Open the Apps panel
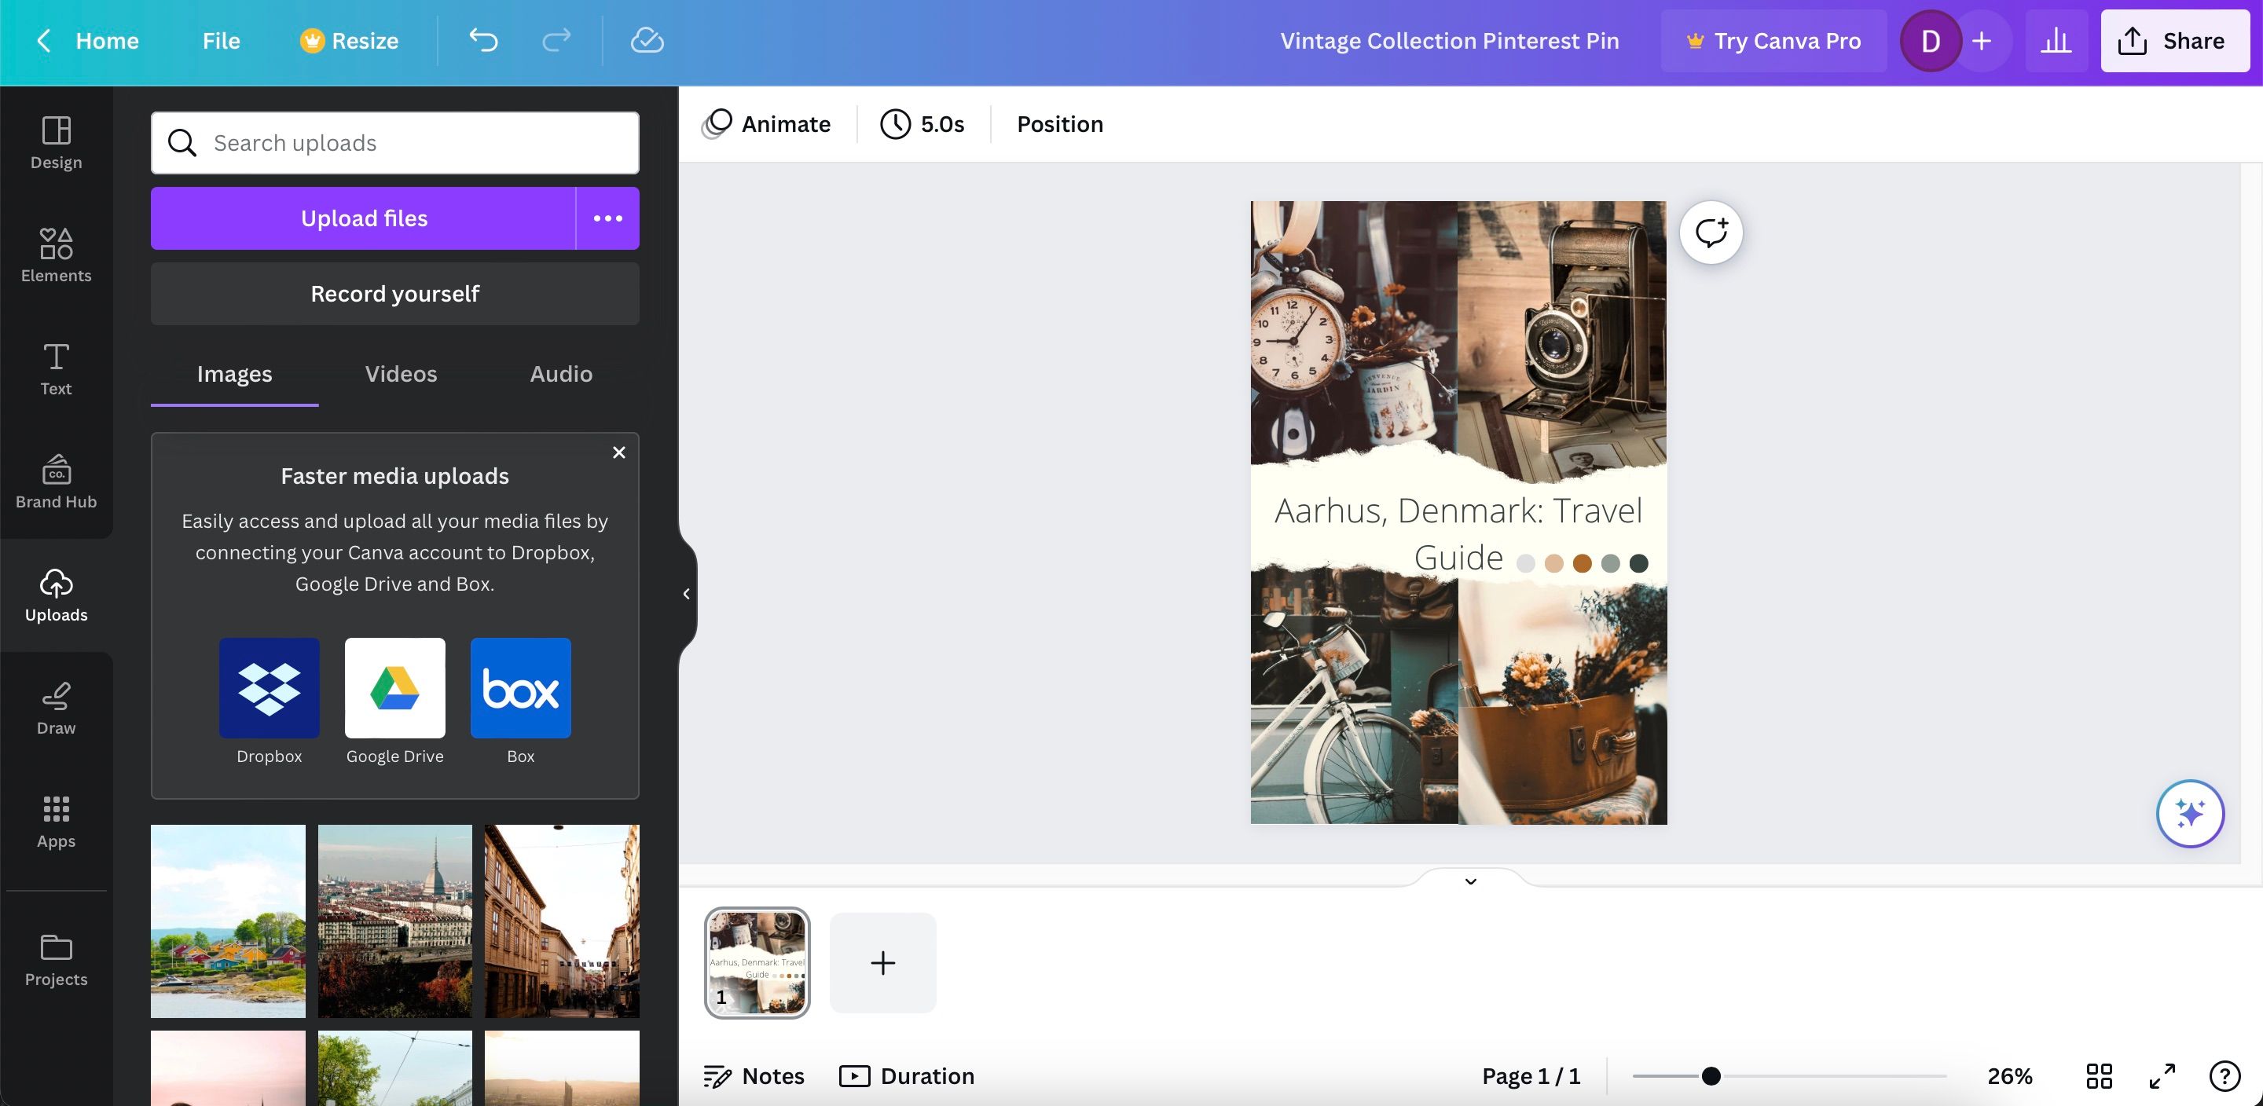Screen dimensions: 2263x1106 (55, 822)
